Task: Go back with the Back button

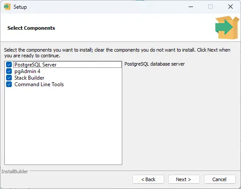Action: pyautogui.click(x=148, y=179)
